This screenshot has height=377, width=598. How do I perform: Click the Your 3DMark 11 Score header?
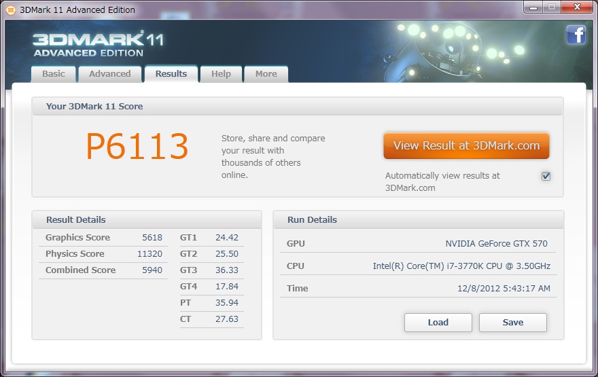click(x=94, y=107)
